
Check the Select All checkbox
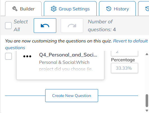pos(8,26)
